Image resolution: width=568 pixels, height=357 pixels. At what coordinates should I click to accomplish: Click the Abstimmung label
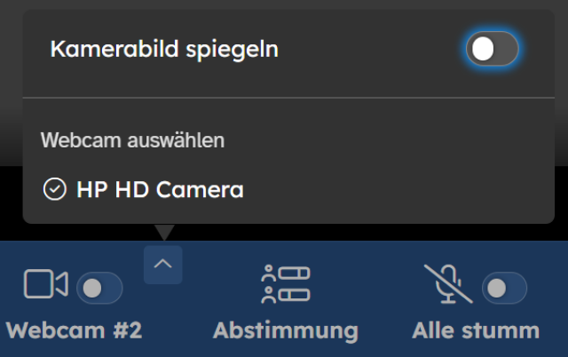coord(286,331)
